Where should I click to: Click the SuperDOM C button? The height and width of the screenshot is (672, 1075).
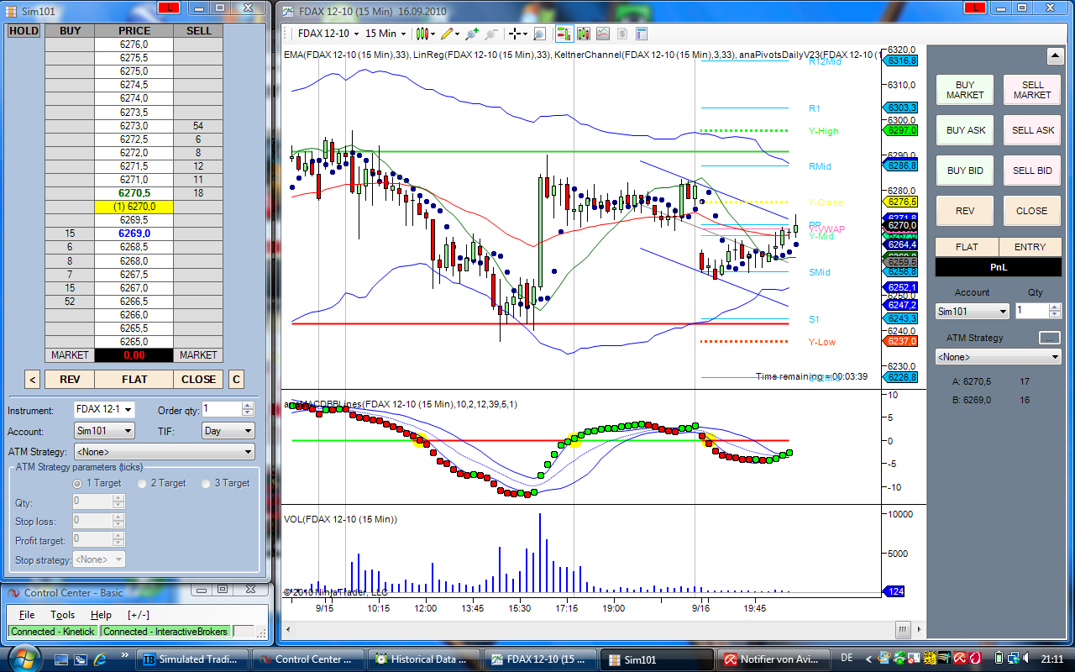coord(237,380)
